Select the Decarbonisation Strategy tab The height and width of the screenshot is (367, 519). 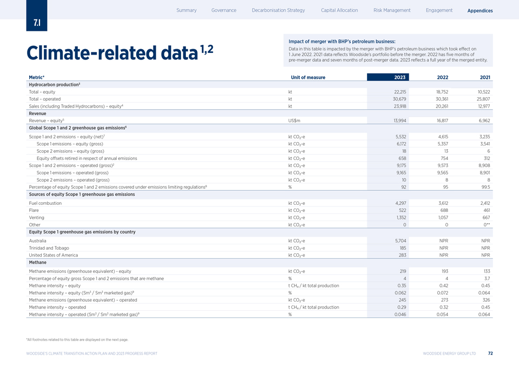coord(278,10)
